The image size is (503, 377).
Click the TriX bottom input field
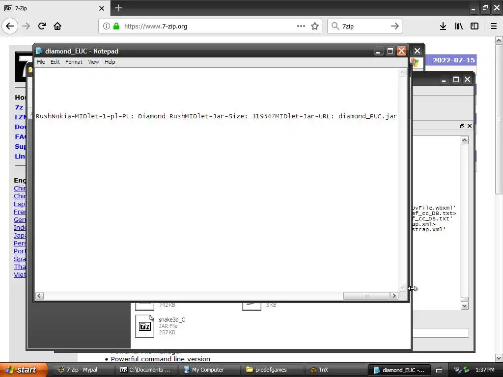pos(441,332)
